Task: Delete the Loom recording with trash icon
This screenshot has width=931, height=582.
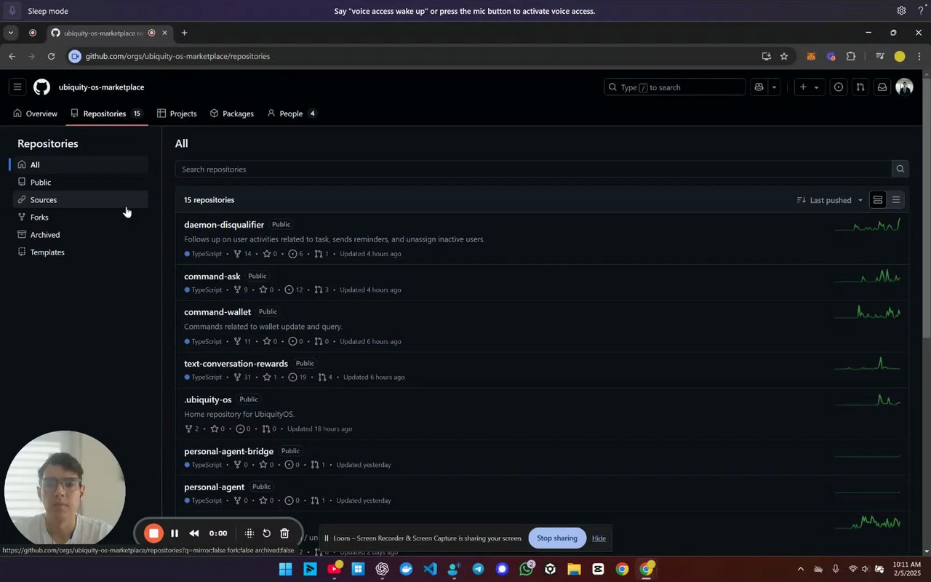Action: coord(284,533)
